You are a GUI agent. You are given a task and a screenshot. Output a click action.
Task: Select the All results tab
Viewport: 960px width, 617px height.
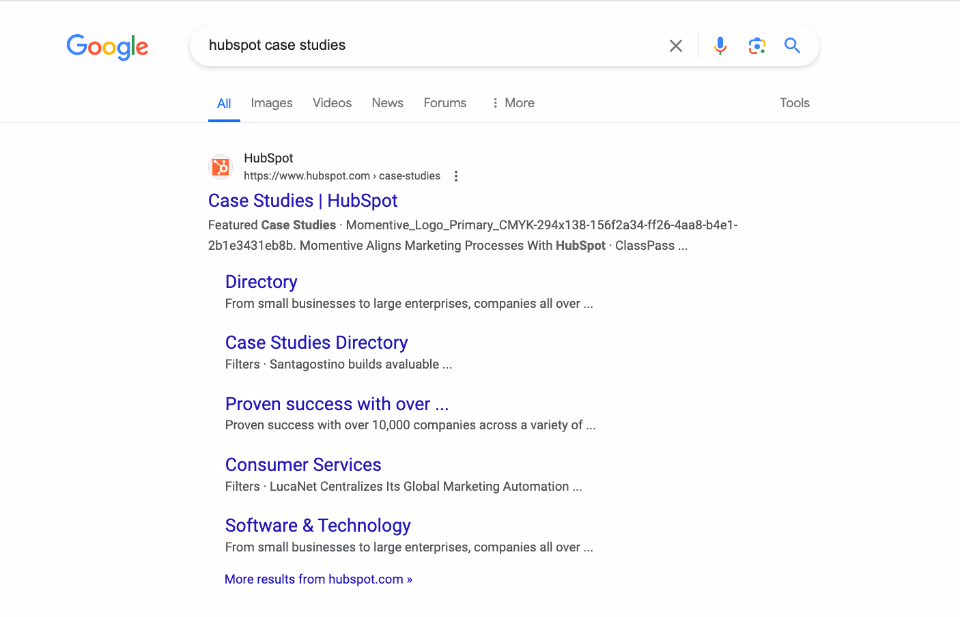click(224, 103)
